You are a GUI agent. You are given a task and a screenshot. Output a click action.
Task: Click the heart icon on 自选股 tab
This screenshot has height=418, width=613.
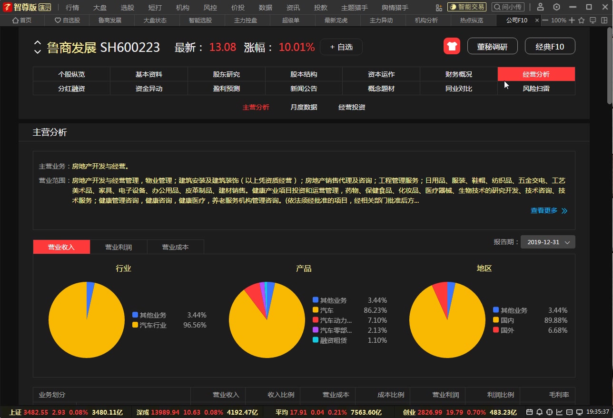click(x=58, y=20)
